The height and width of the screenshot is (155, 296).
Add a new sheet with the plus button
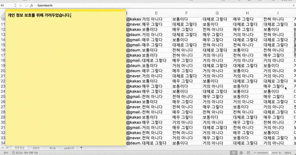(x=81, y=148)
